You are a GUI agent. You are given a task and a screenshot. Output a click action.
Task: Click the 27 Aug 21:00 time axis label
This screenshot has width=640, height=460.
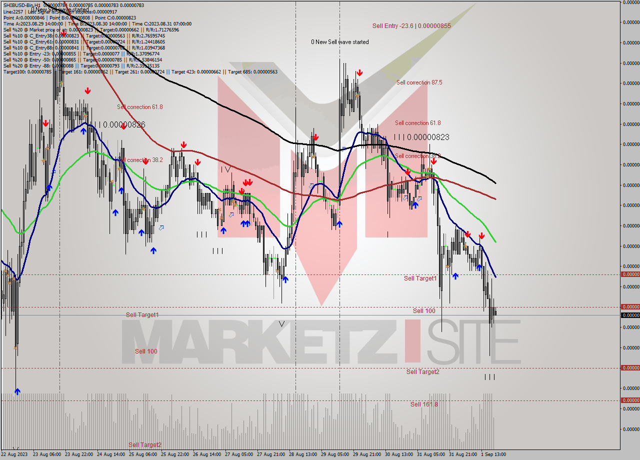(x=270, y=454)
